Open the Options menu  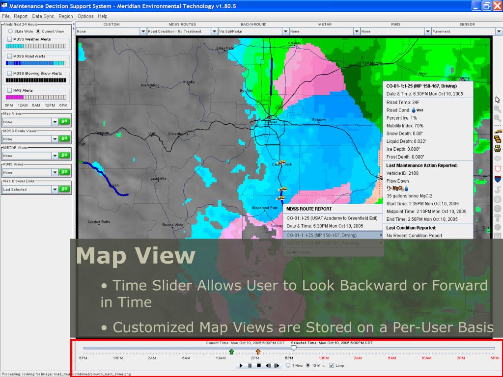tap(85, 16)
